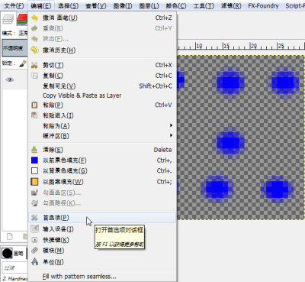Image resolution: width=305 pixels, height=282 pixels.
Task: Click the clipboard icon next to 粘贴(P)
Action: [x=34, y=105]
